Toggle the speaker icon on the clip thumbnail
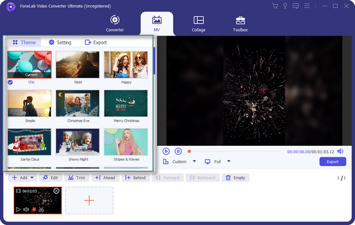This screenshot has width=355, height=225. [26, 209]
